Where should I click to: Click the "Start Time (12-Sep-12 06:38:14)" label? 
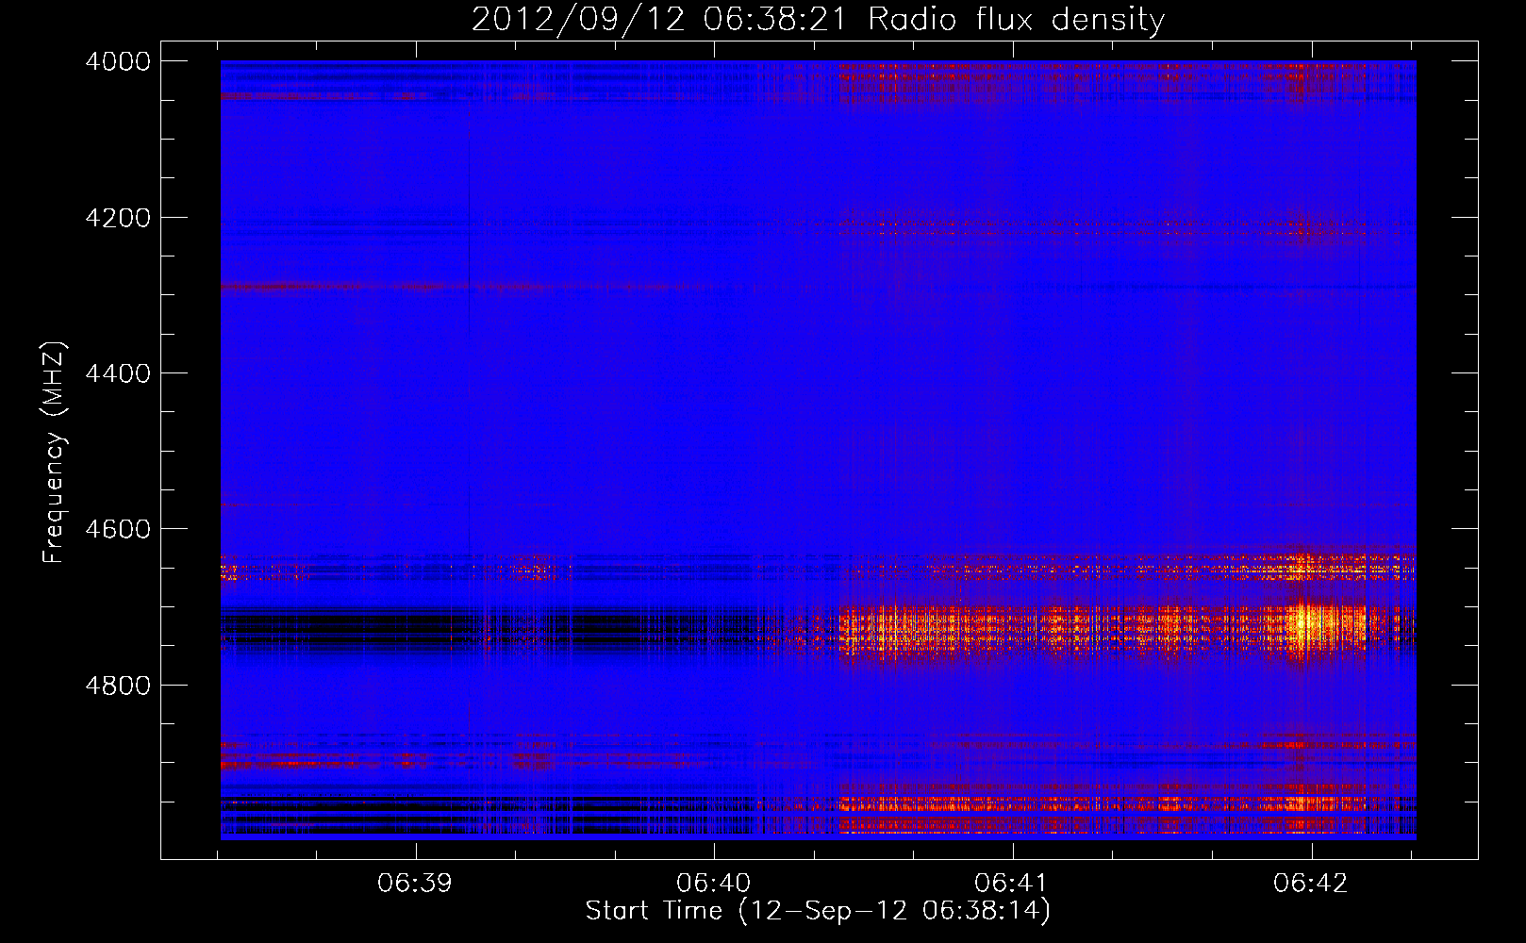pos(818,911)
